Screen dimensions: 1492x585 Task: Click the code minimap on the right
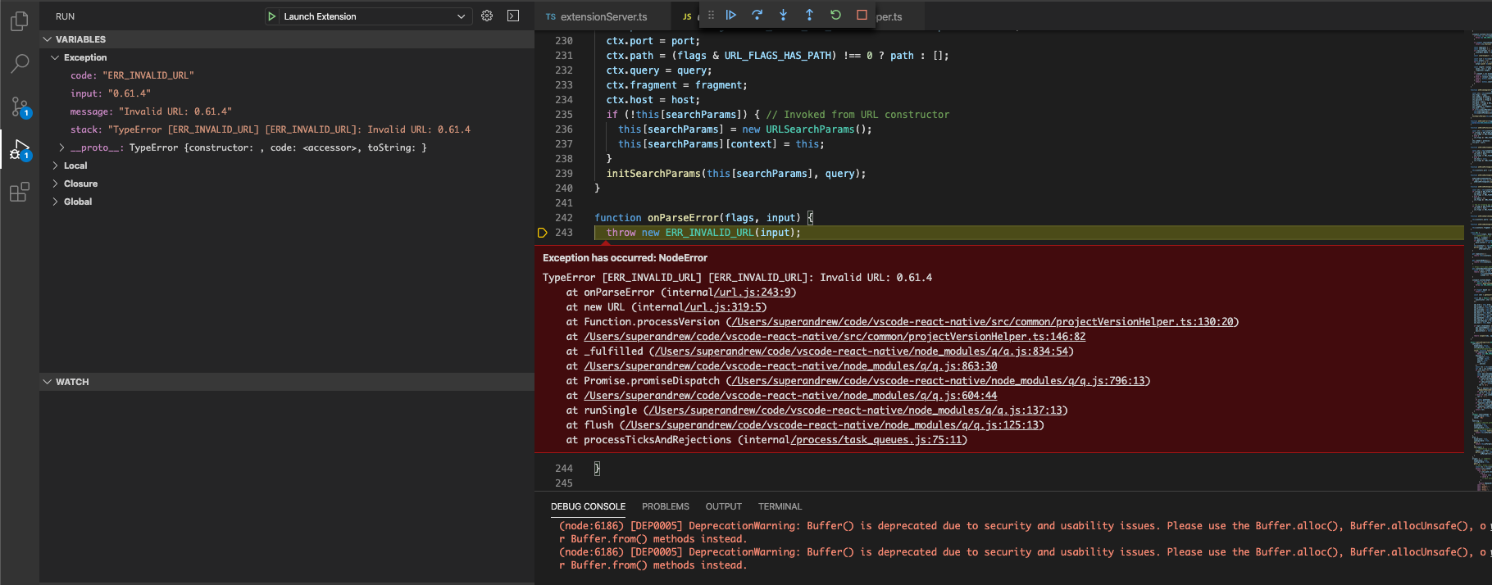click(x=1481, y=262)
